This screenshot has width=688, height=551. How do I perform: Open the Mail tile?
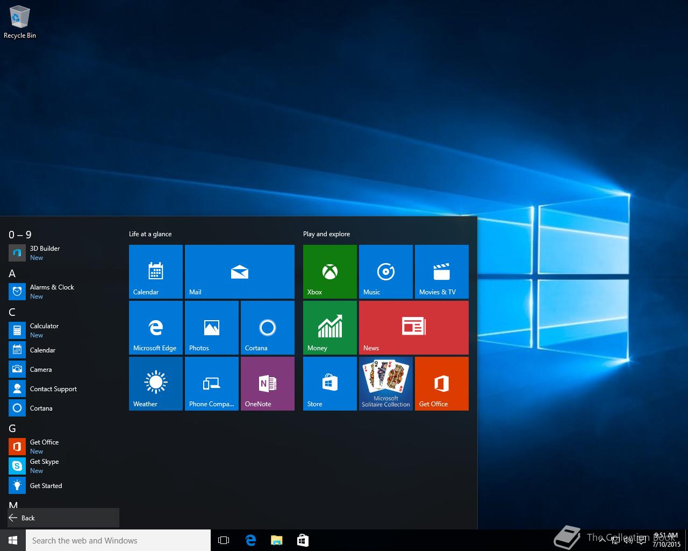point(240,272)
